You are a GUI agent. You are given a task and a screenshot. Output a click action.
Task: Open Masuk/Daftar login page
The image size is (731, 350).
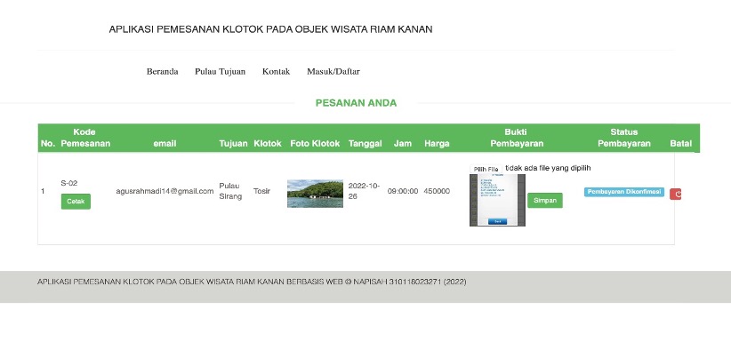333,72
